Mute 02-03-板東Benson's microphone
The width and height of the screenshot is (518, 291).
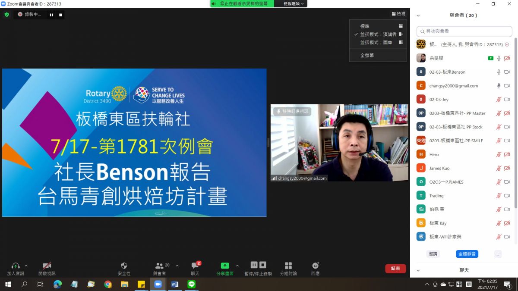(x=499, y=72)
